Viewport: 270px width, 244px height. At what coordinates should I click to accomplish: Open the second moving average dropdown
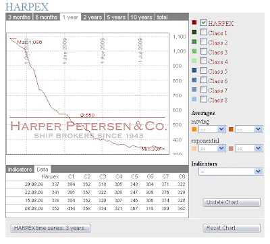click(248, 129)
